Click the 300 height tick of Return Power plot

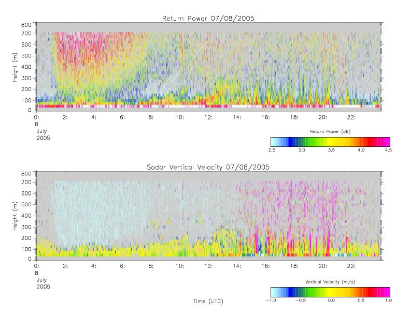(x=26, y=78)
